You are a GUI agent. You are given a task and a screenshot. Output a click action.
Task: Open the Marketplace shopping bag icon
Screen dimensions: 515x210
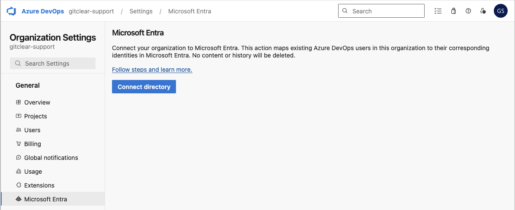(x=453, y=11)
